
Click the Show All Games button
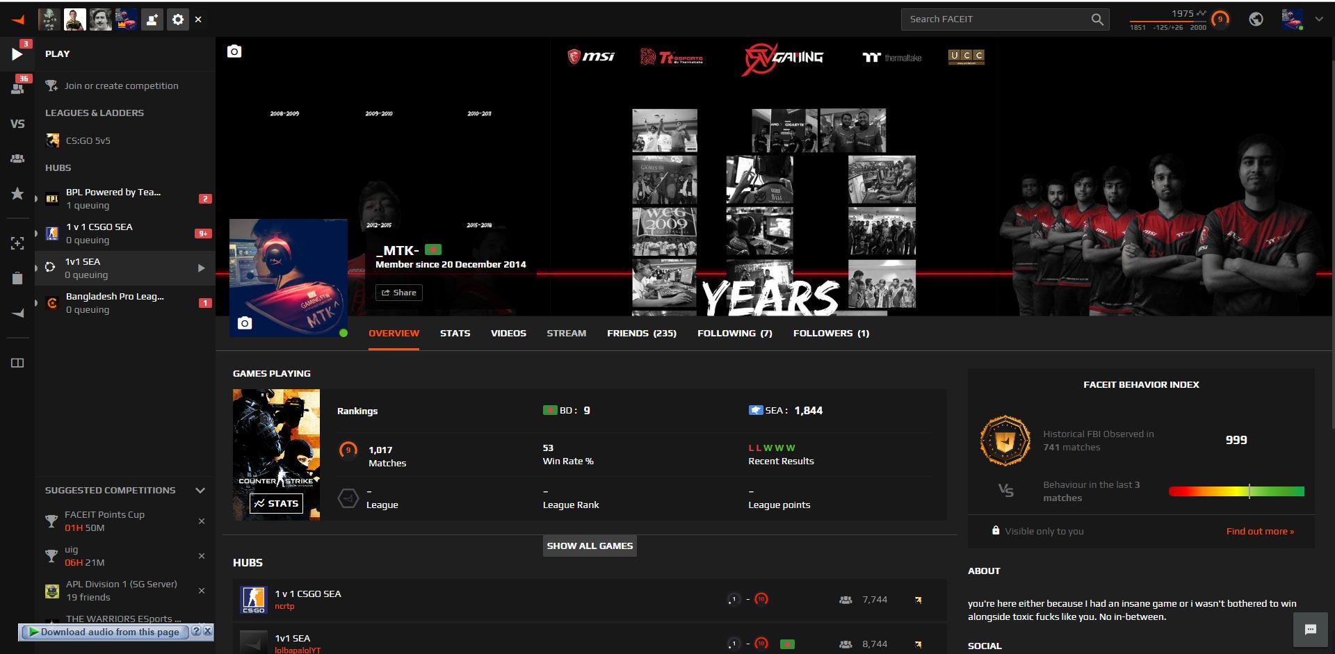tap(590, 546)
